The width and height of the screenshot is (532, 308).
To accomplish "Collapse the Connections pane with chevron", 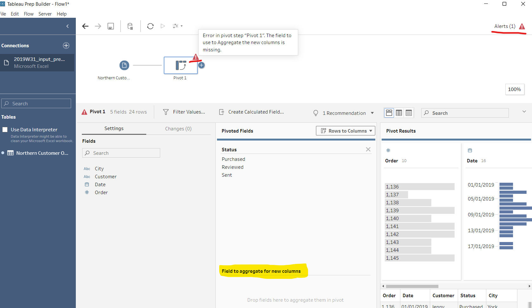I will point(68,26).
